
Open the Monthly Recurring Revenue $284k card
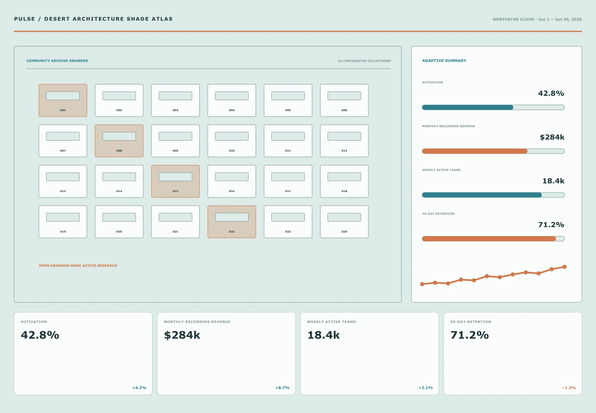tap(226, 354)
